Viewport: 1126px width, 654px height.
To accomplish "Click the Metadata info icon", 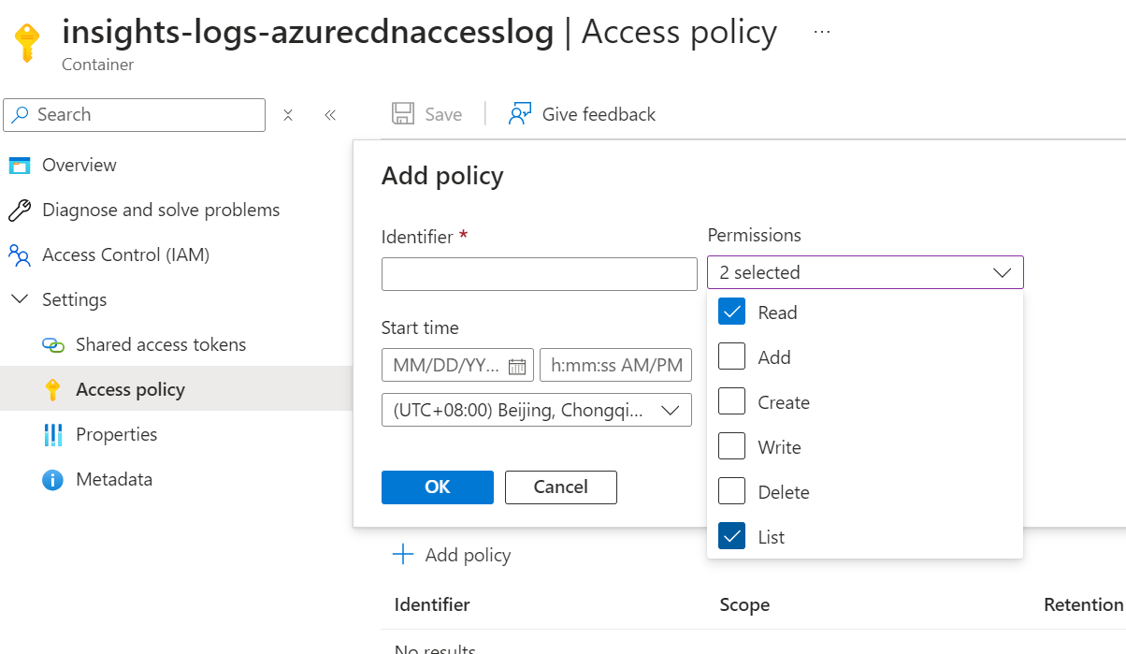I will 53,480.
